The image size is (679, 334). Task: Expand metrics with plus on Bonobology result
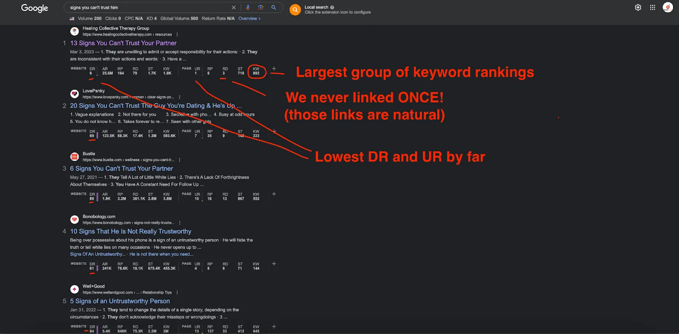click(274, 264)
